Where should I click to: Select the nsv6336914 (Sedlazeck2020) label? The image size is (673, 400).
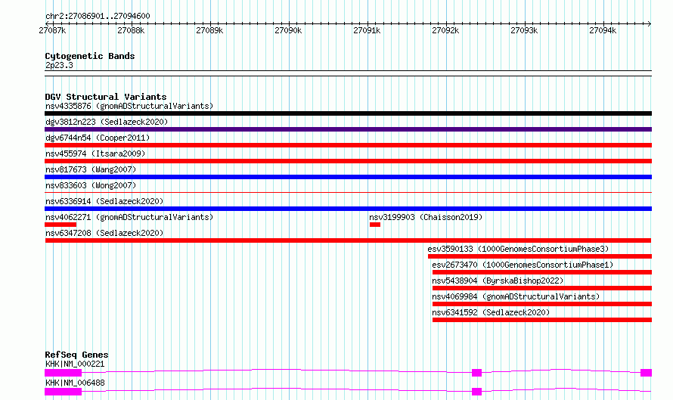104,201
